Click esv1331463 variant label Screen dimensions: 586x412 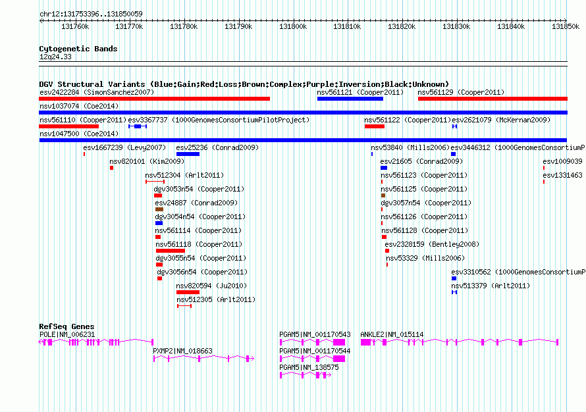[x=562, y=175]
